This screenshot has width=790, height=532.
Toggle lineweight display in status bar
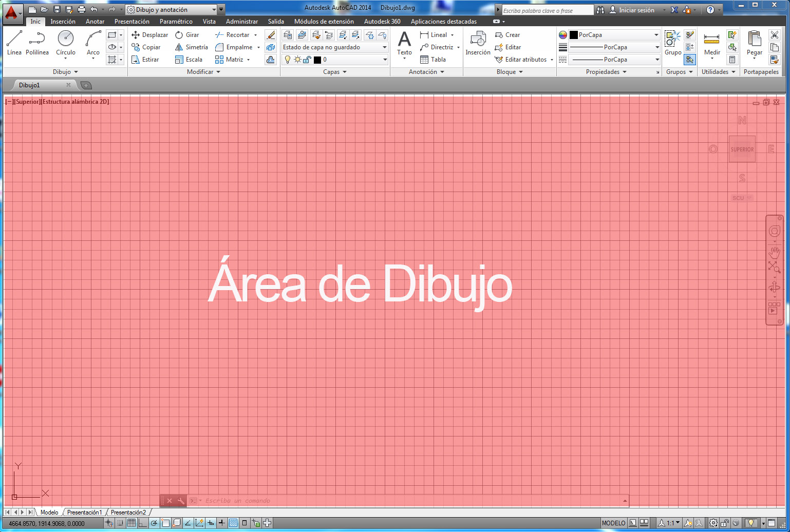[x=222, y=523]
